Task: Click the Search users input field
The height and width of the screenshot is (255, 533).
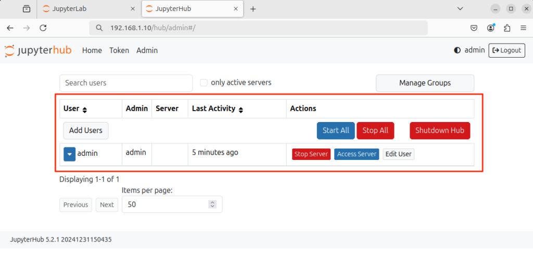Action: click(126, 83)
